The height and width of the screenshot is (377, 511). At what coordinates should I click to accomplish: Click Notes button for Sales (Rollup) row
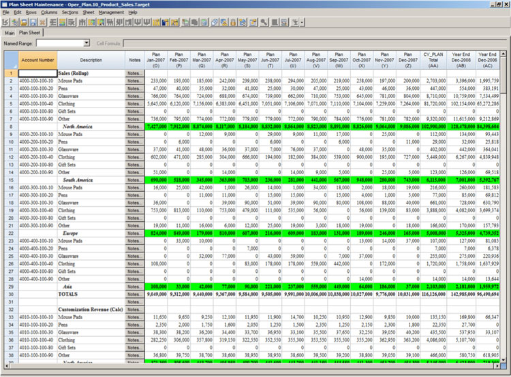135,73
